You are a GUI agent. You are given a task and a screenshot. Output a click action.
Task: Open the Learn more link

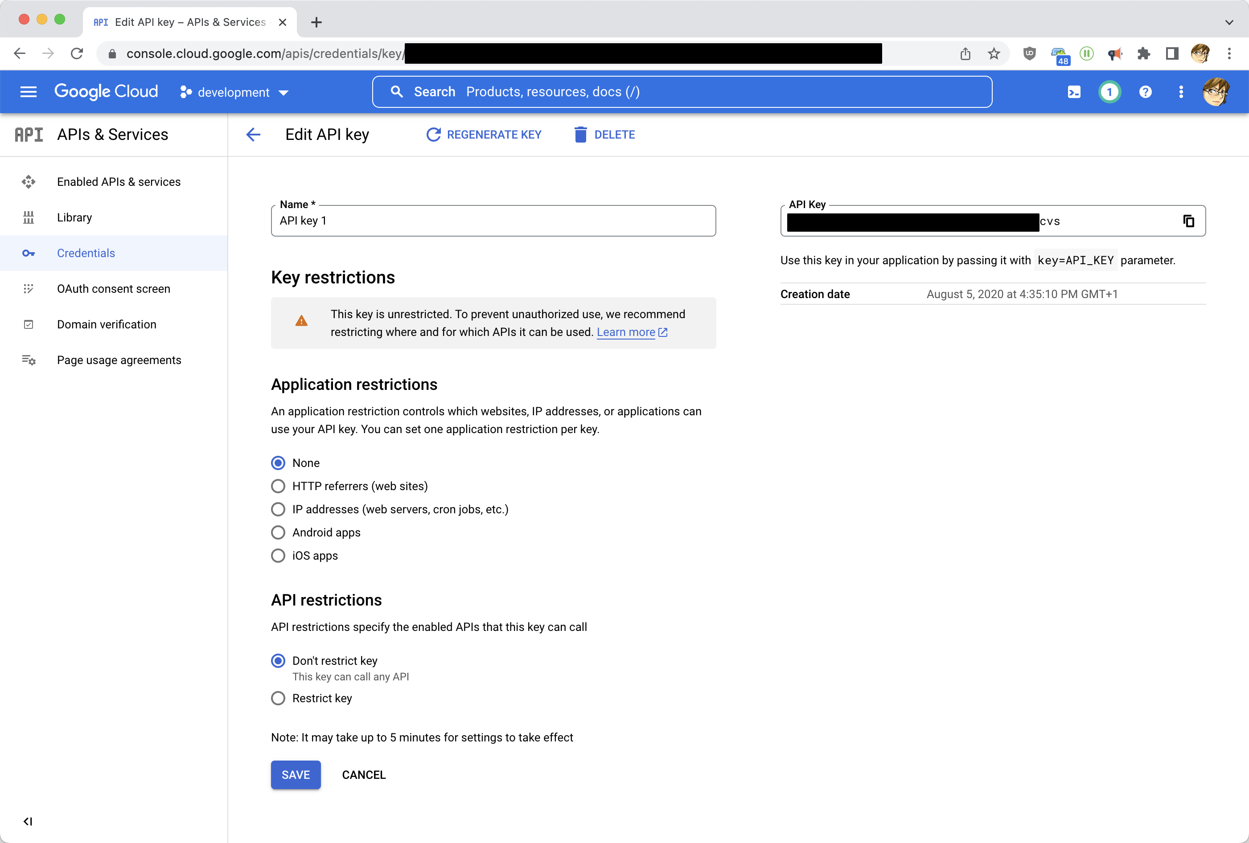pyautogui.click(x=627, y=332)
